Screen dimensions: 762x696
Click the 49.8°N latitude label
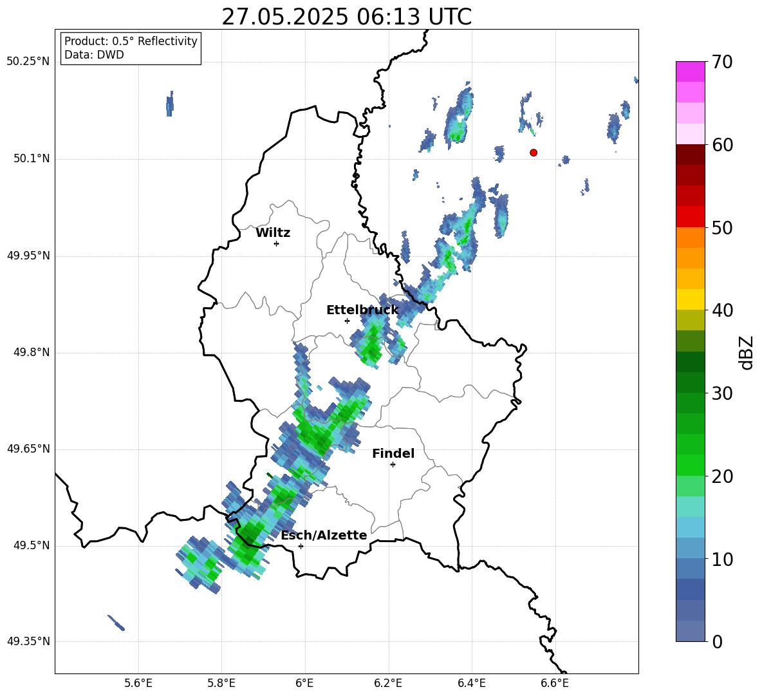point(32,352)
